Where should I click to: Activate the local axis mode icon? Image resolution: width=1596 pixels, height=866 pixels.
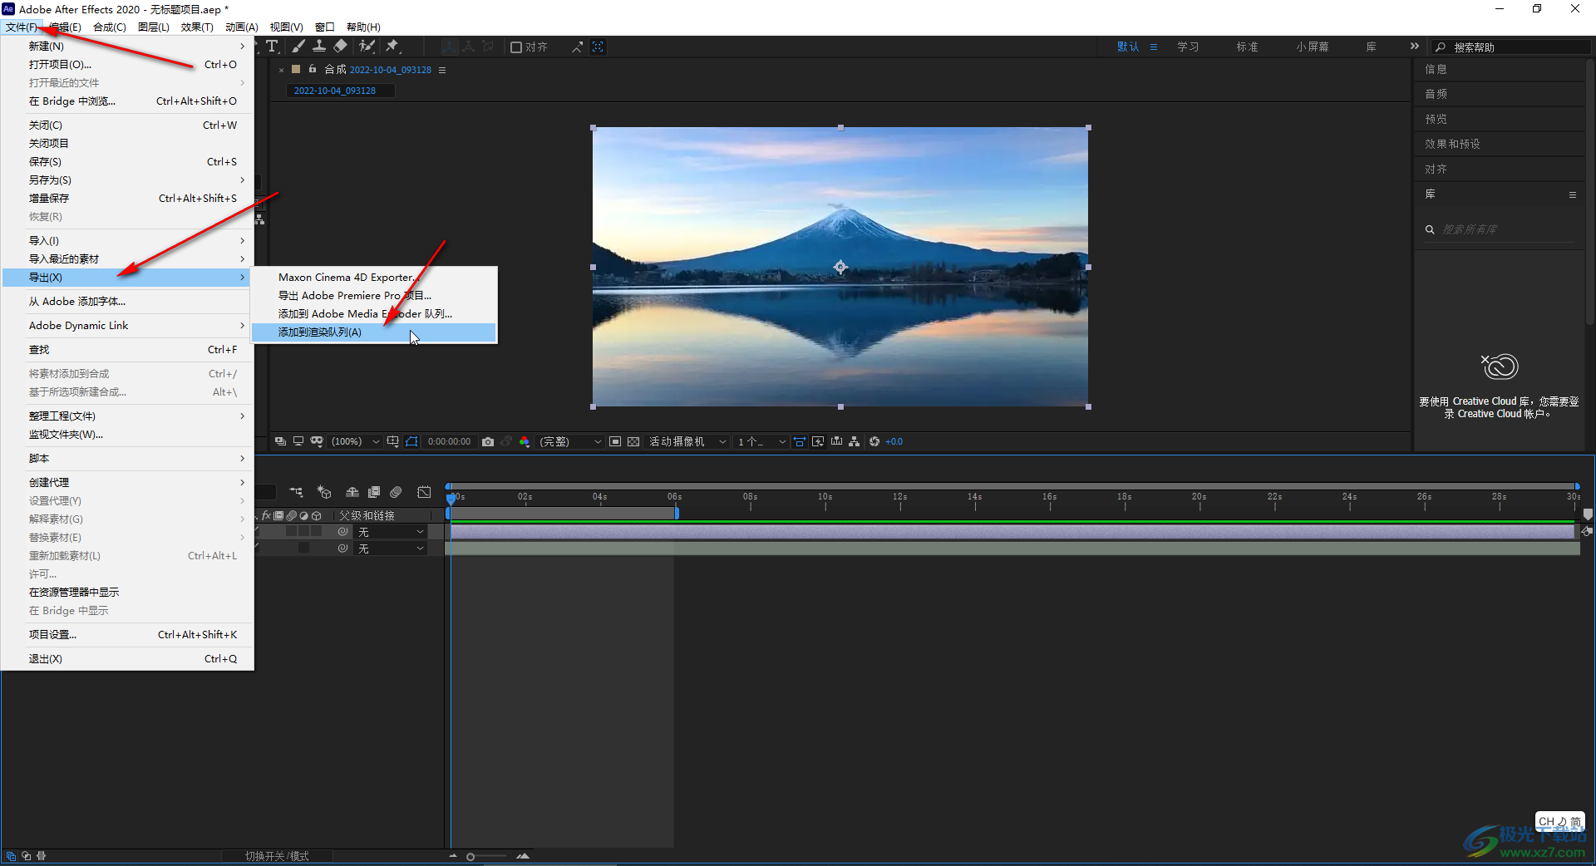(x=450, y=47)
